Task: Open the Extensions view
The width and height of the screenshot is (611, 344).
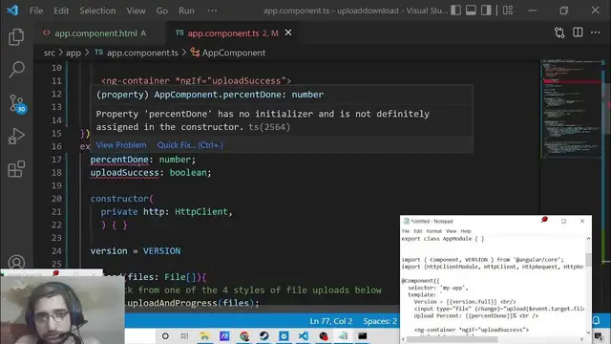Action: point(16,169)
